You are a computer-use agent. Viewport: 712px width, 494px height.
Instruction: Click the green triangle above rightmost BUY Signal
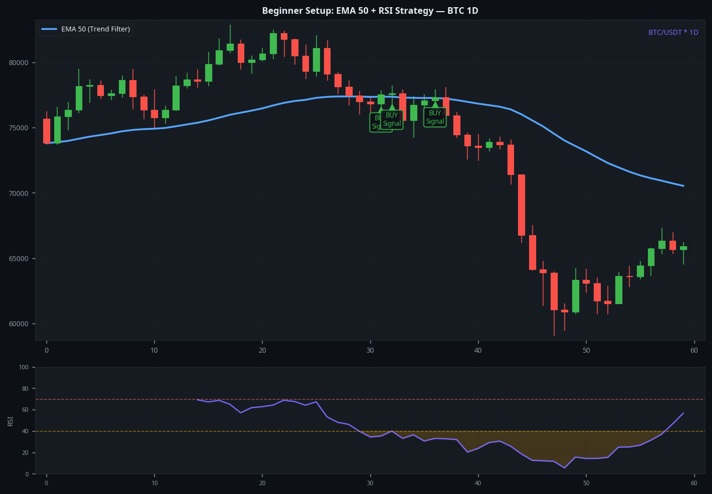click(435, 104)
